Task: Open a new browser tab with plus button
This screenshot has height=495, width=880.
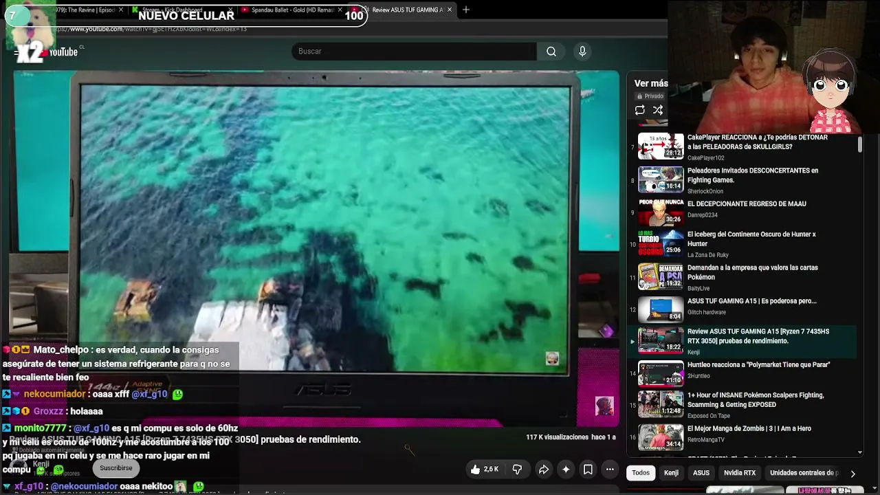Action: click(466, 10)
